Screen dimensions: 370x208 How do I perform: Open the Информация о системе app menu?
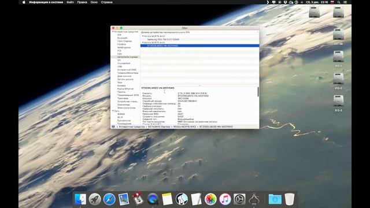(x=46, y=2)
